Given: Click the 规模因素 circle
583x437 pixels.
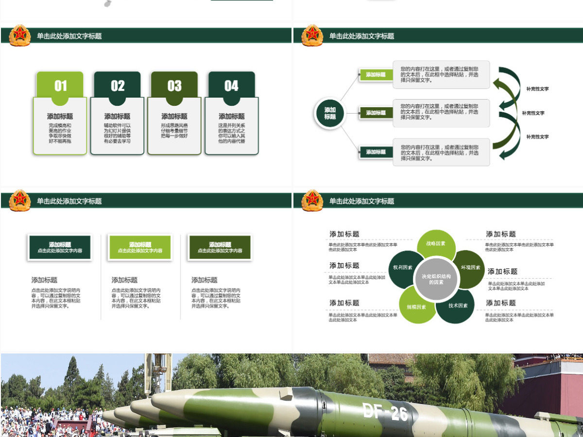Looking at the screenshot, I should pos(416,306).
